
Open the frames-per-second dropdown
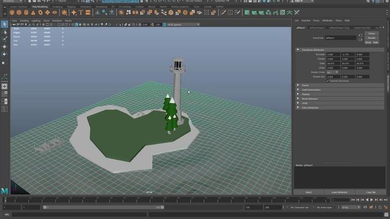[x=351, y=207]
